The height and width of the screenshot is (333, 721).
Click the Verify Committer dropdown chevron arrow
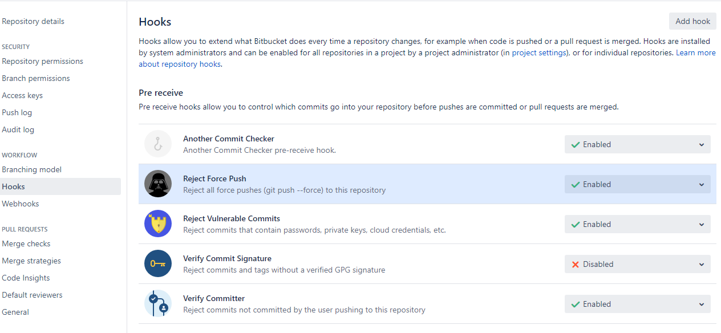[x=702, y=304]
